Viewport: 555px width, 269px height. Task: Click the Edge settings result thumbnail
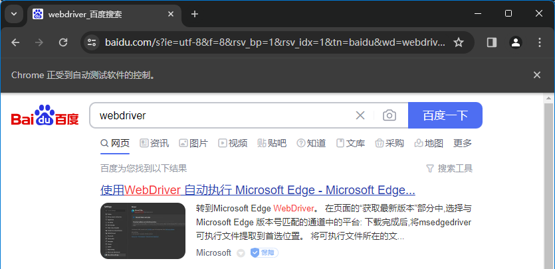tap(143, 231)
